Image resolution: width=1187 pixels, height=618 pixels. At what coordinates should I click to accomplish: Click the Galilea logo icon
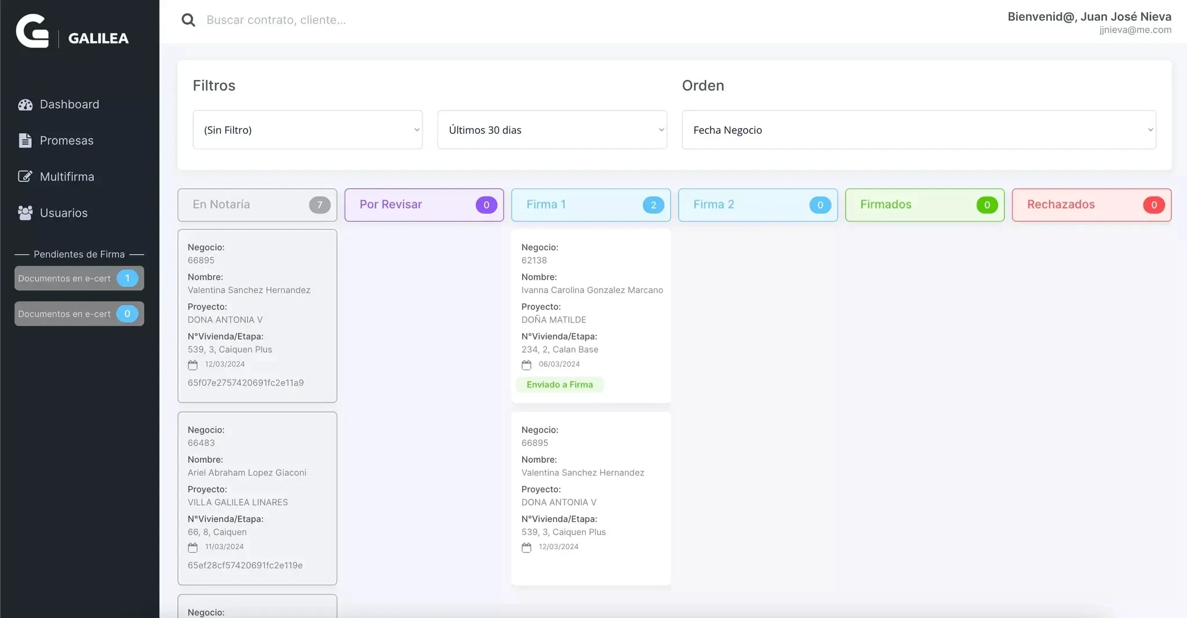click(x=32, y=31)
